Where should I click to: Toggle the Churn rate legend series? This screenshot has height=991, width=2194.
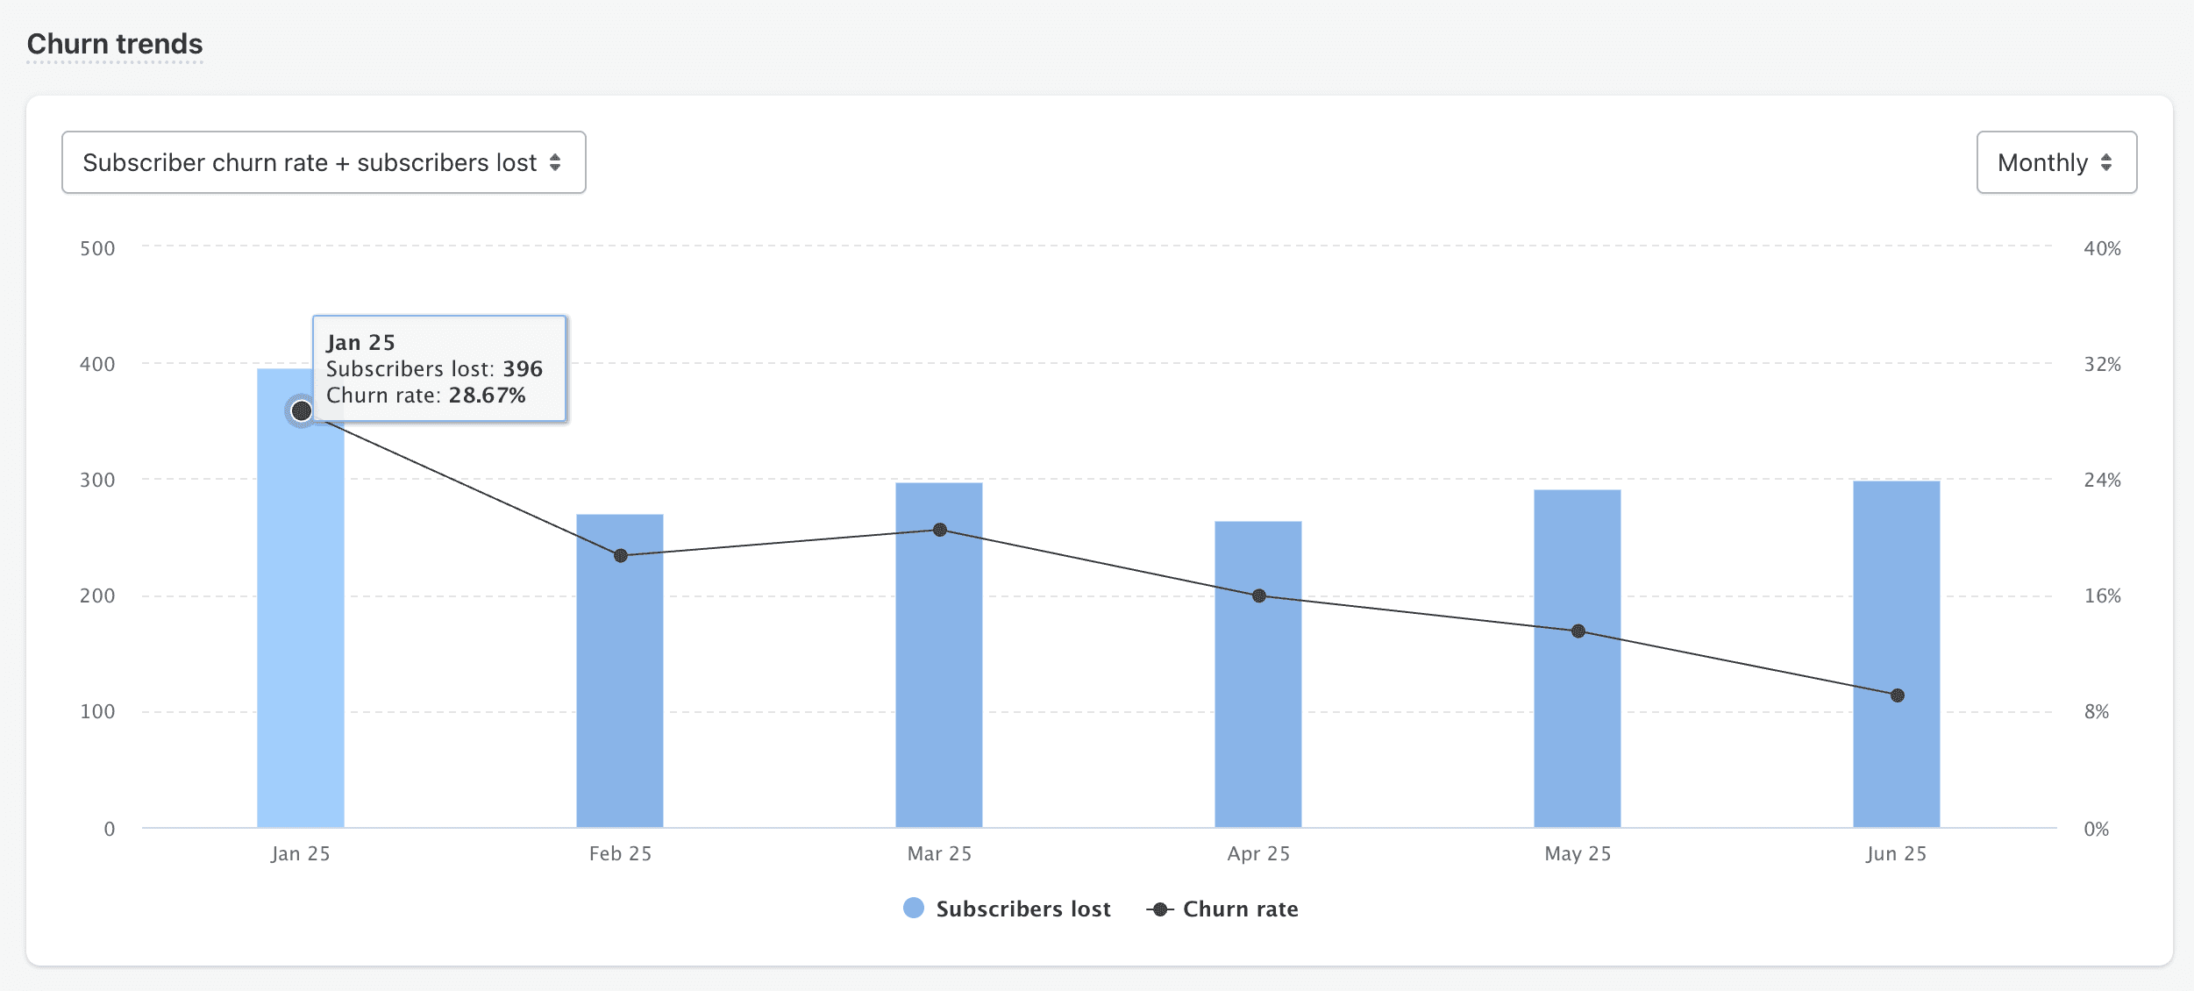click(x=1240, y=909)
